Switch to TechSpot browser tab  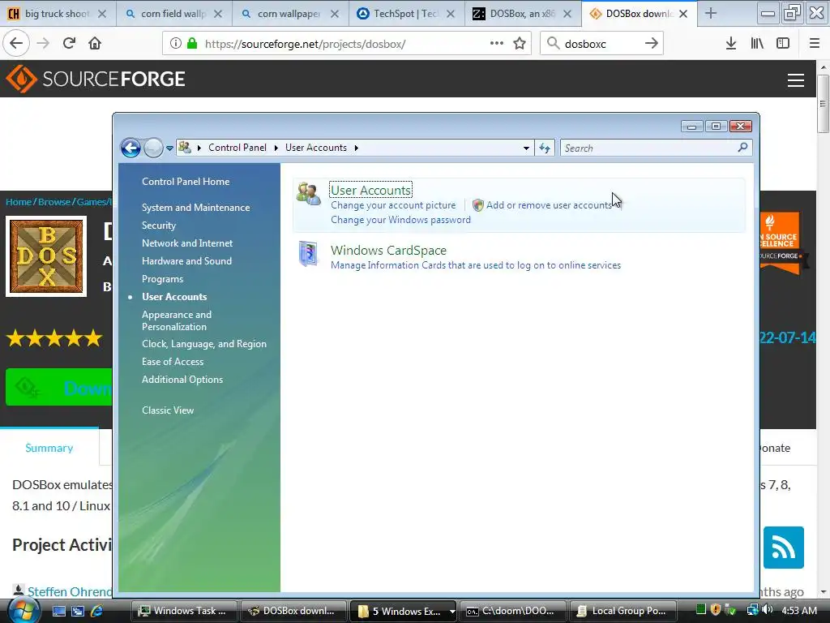[x=405, y=14]
